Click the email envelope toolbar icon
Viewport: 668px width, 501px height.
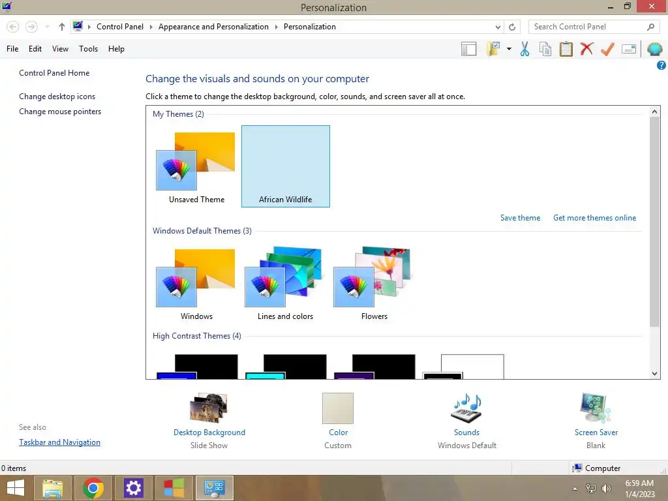[x=629, y=49]
